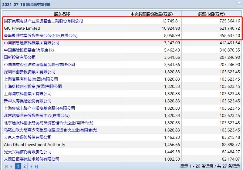This screenshot has height=170, width=243.
Task: Jump to the last page of records
Action: coord(36,166)
